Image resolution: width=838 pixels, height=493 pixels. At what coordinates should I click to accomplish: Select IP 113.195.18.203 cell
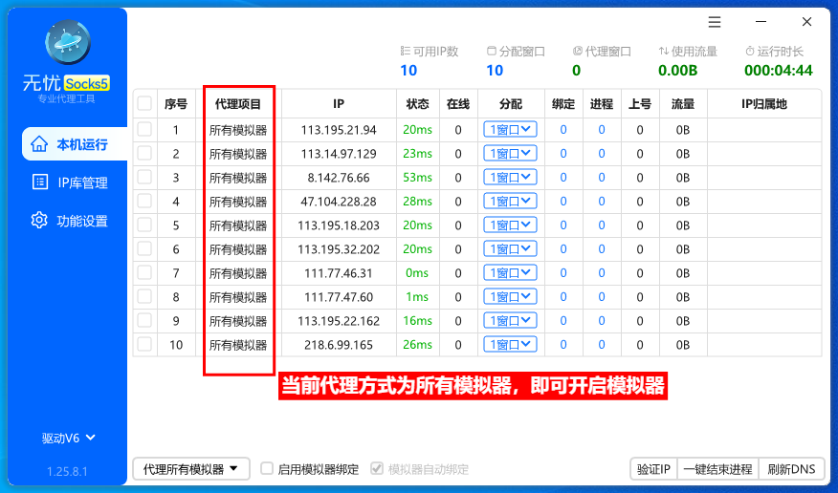(x=339, y=225)
